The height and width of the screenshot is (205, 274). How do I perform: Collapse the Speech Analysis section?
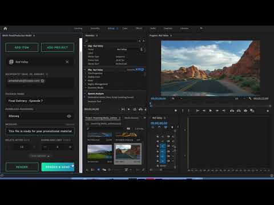(85, 93)
